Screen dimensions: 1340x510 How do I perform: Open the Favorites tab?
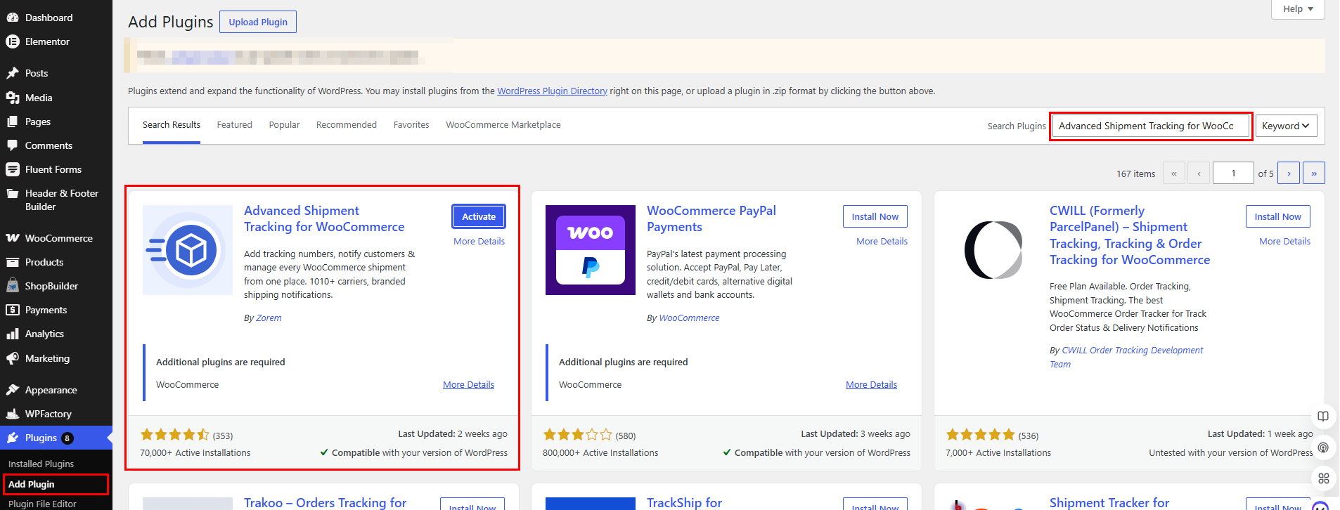pos(411,125)
